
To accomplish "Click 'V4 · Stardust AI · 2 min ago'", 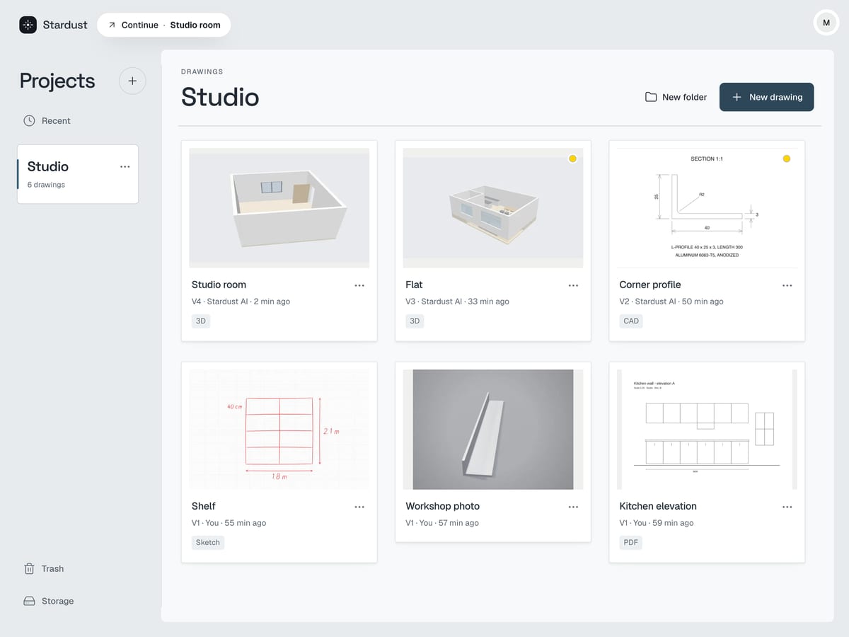I will point(241,302).
